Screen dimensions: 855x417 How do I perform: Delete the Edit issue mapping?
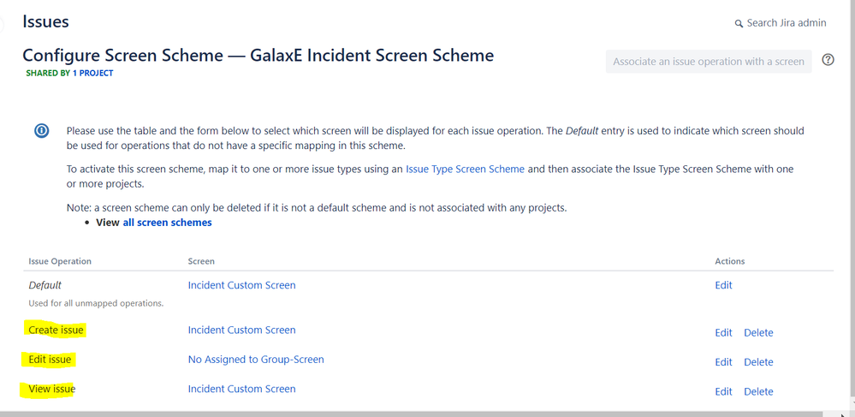758,361
